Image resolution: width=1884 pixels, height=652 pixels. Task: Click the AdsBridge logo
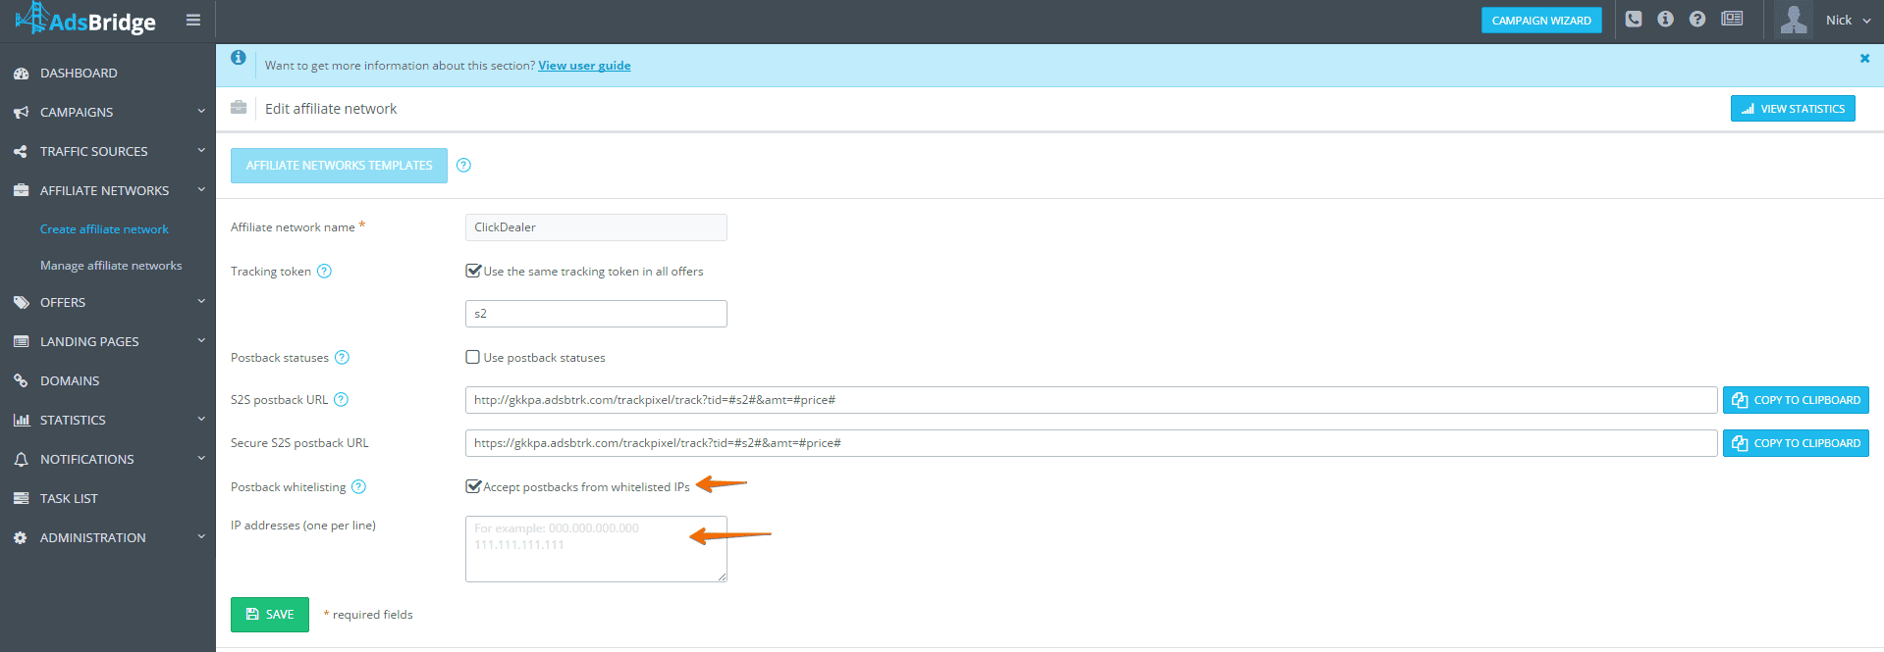85,19
